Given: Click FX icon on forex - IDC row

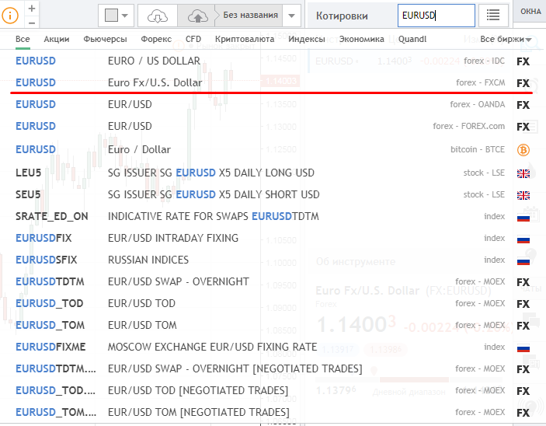Looking at the screenshot, I should point(523,61).
